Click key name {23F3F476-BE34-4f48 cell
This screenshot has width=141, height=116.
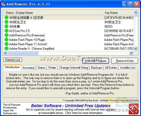119,17
